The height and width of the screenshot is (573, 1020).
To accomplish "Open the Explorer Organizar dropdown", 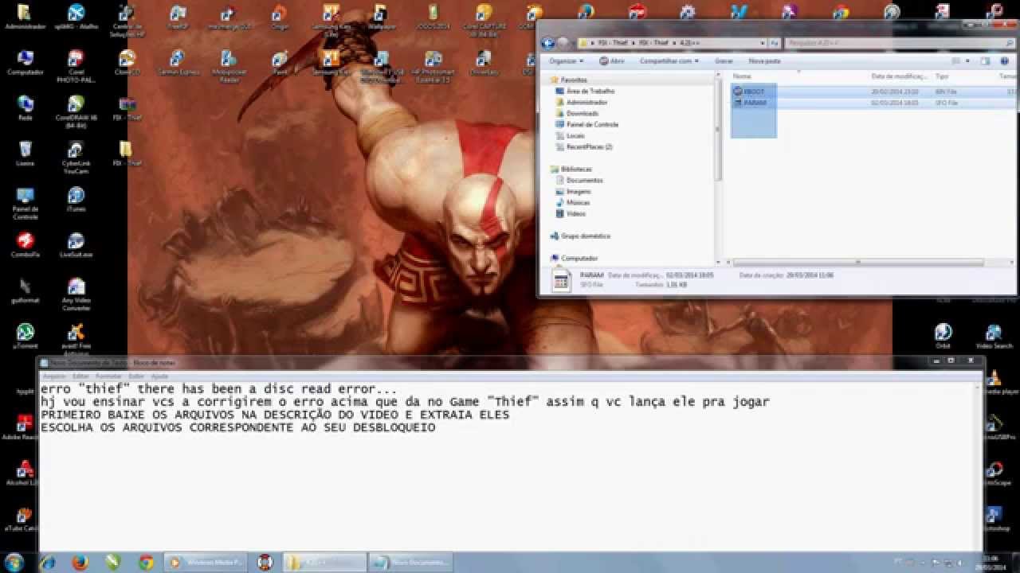I will click(x=567, y=60).
